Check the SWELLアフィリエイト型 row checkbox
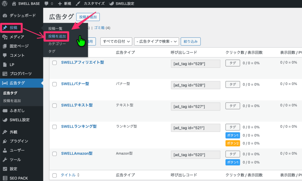This screenshot has height=181, width=302. tap(54, 63)
